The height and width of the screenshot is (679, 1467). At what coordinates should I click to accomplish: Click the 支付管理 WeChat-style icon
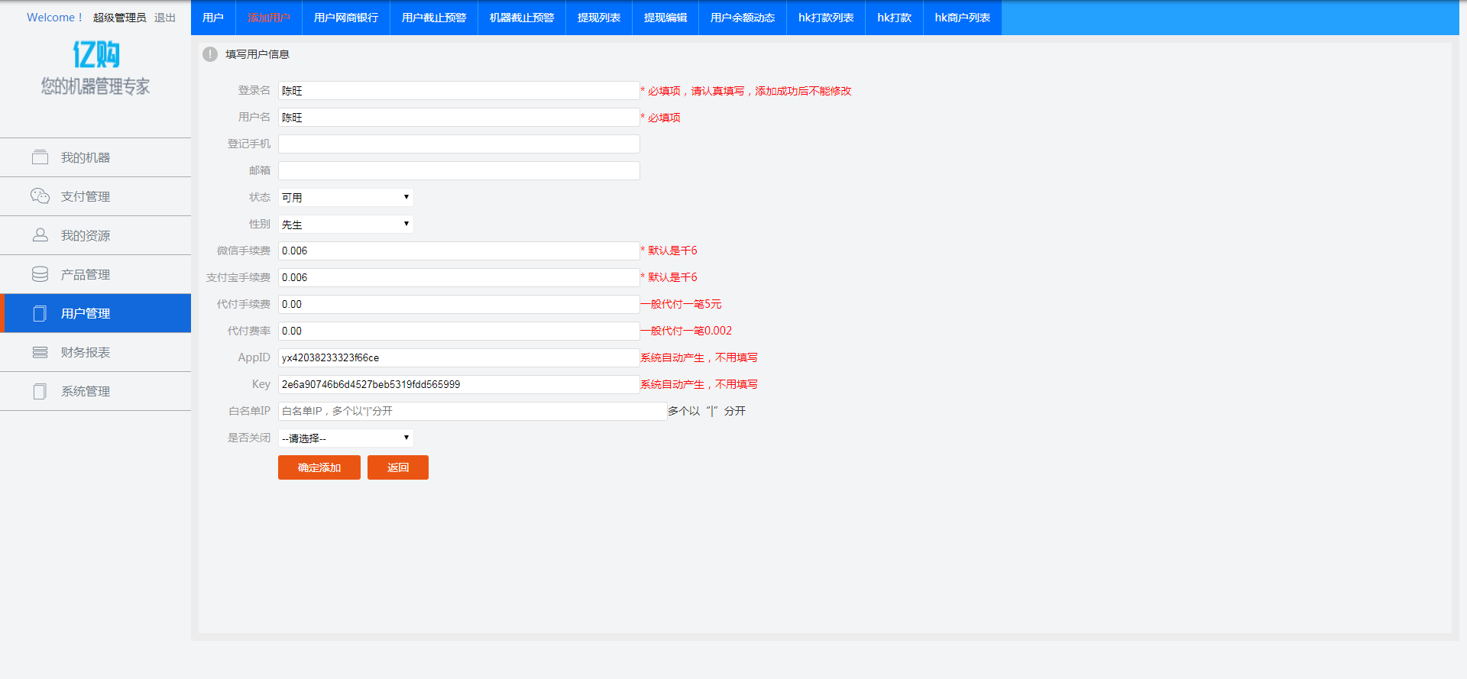click(40, 196)
